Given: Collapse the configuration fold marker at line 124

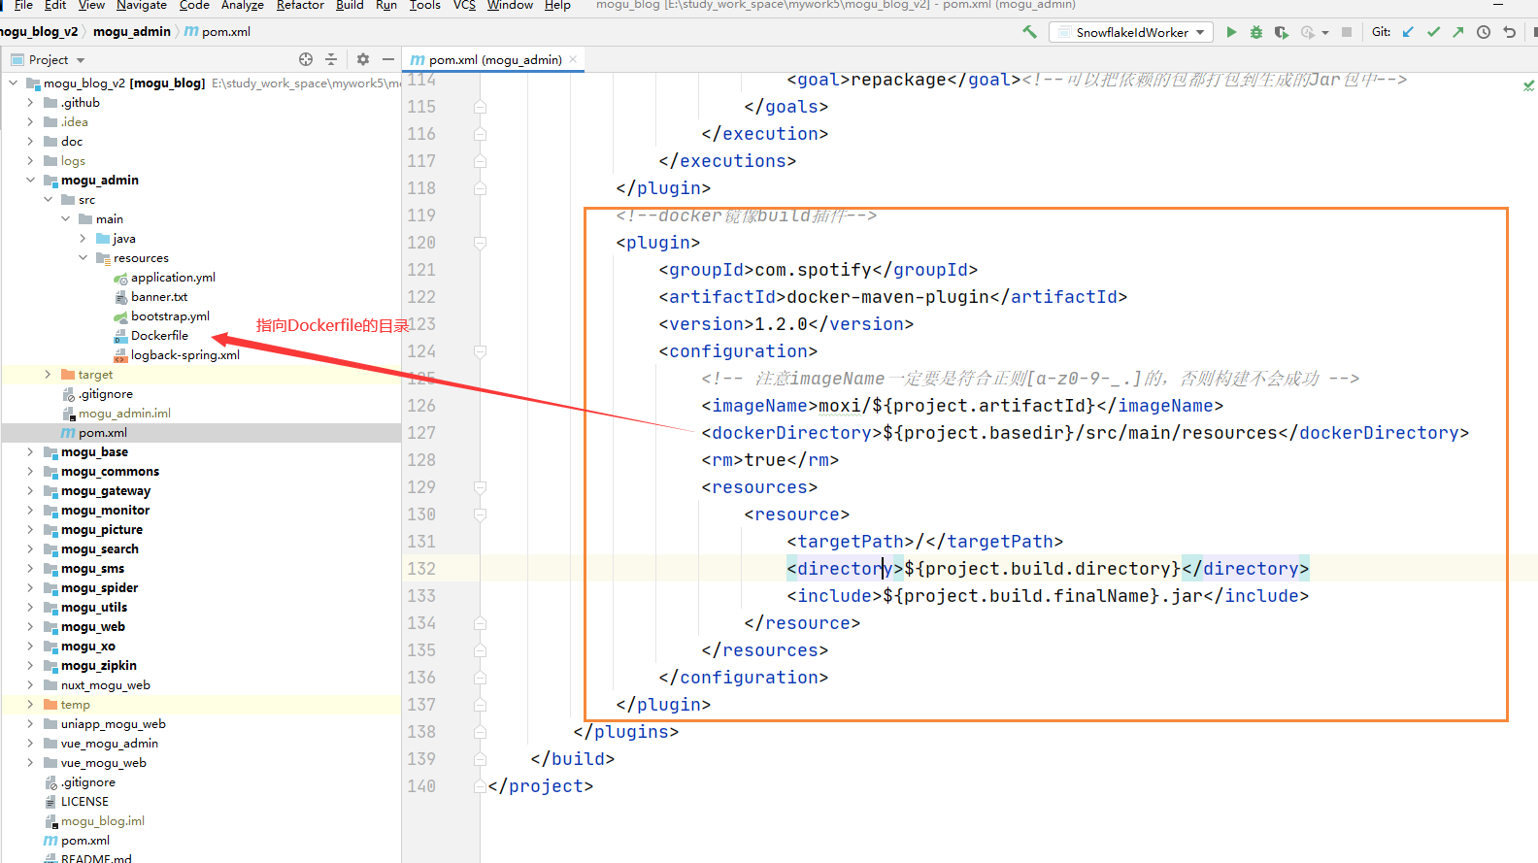Looking at the screenshot, I should point(480,351).
